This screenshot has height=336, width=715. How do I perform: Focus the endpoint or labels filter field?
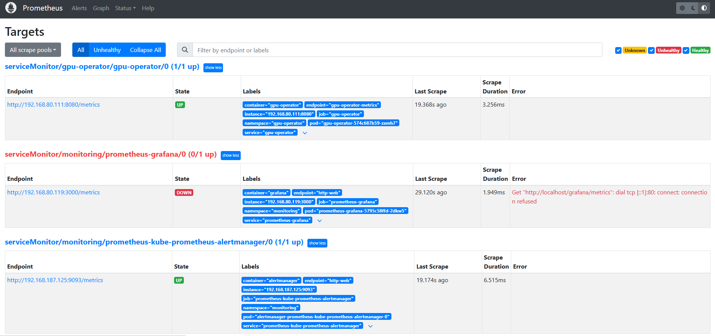click(x=397, y=50)
